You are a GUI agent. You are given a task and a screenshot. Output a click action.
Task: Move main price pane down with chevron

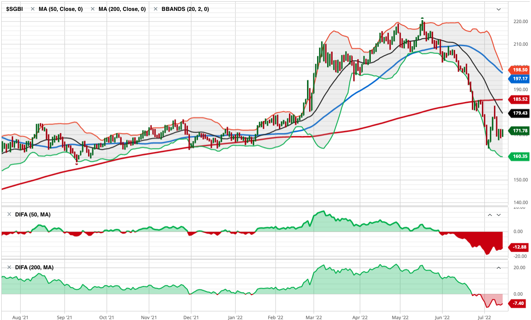click(499, 9)
